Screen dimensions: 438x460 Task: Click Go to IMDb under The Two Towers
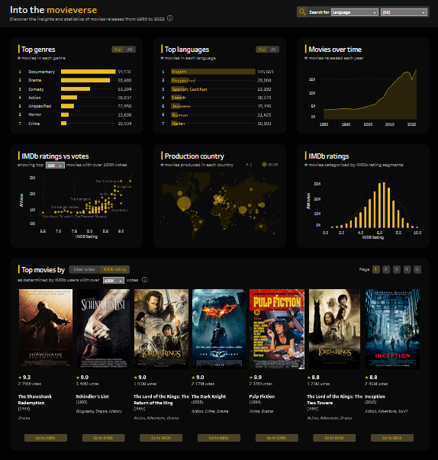[334, 438]
